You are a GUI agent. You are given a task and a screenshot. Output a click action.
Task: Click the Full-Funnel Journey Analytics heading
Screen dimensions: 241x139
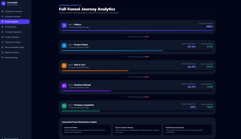click(x=87, y=9)
